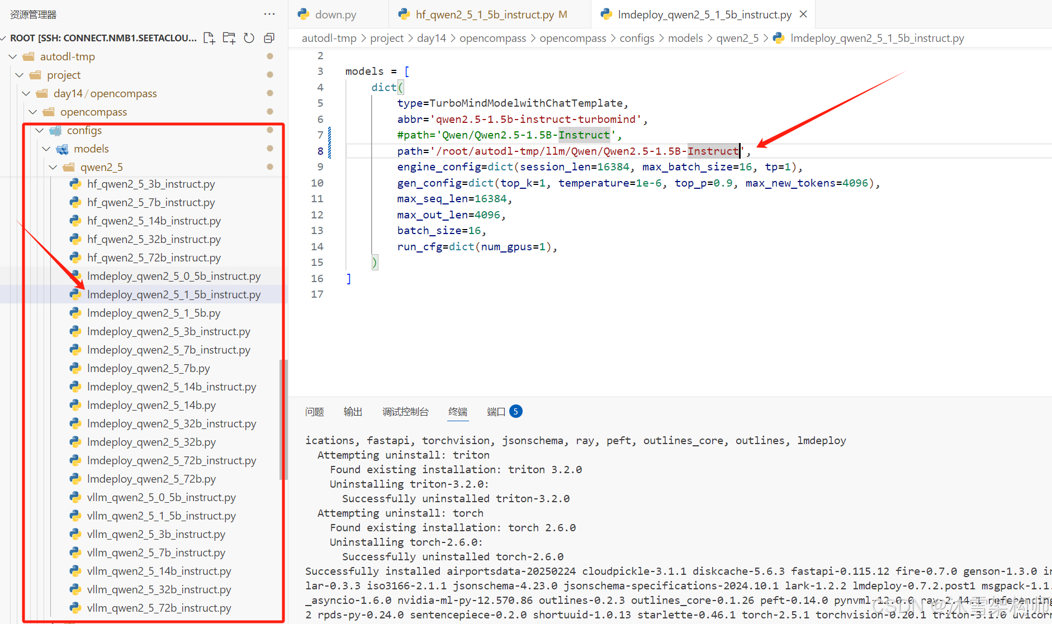Screen dimensions: 1052x624
Task: Click qwen2_5 in the breadcrumb path
Action: (x=738, y=38)
